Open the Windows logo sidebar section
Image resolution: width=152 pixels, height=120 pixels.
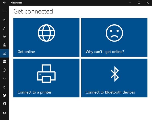(4, 62)
